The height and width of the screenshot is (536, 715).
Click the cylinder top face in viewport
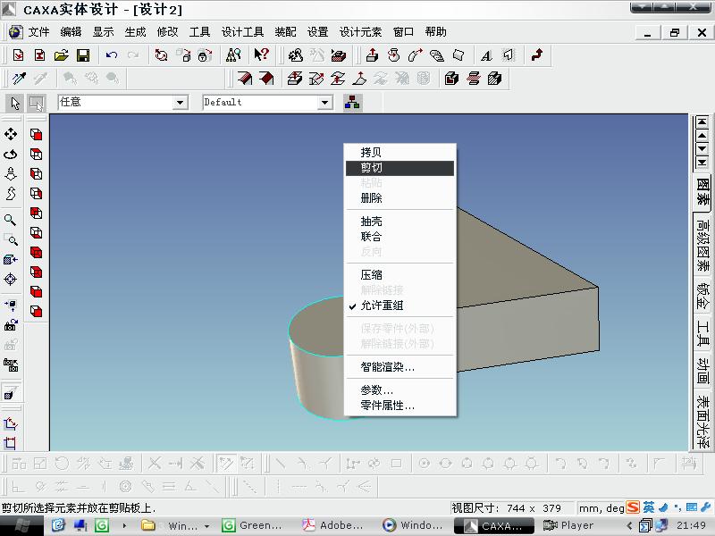[319, 327]
